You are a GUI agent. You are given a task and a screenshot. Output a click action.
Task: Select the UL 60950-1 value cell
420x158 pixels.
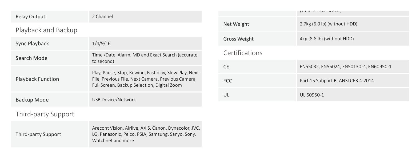353,95
